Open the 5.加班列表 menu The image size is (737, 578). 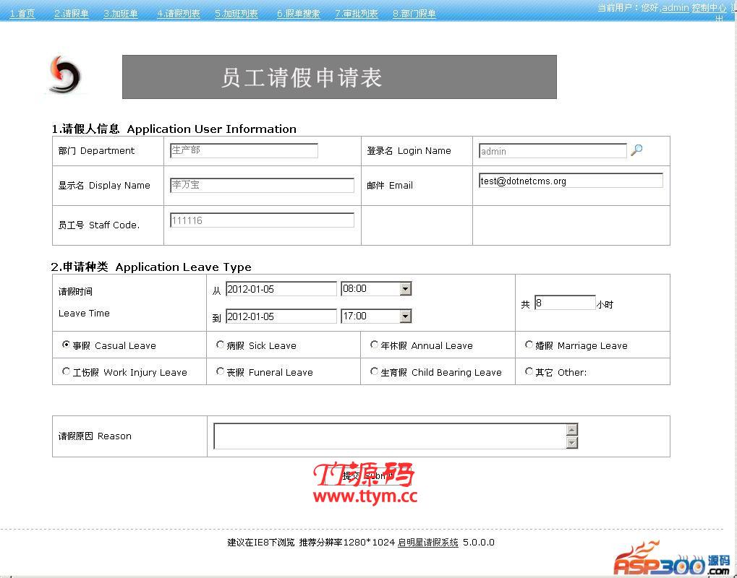click(237, 14)
